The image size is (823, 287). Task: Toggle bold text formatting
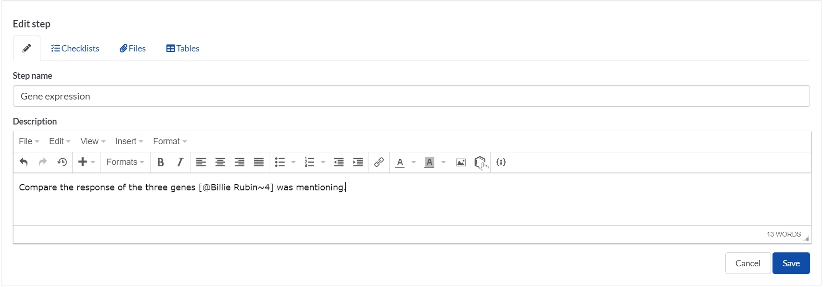[161, 162]
